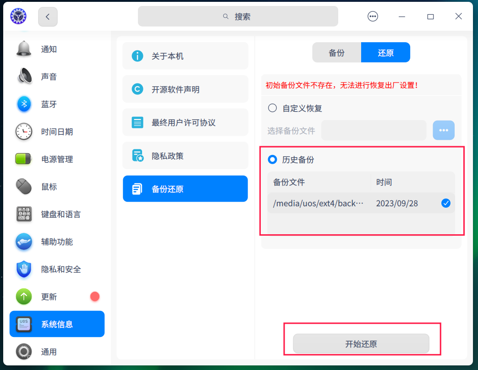Screen dimensions: 478x370
Task: Open the 隐私和安全 settings label
Action: coord(61,269)
